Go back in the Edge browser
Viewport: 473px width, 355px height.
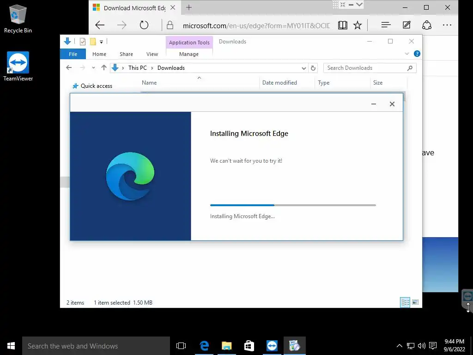(100, 25)
